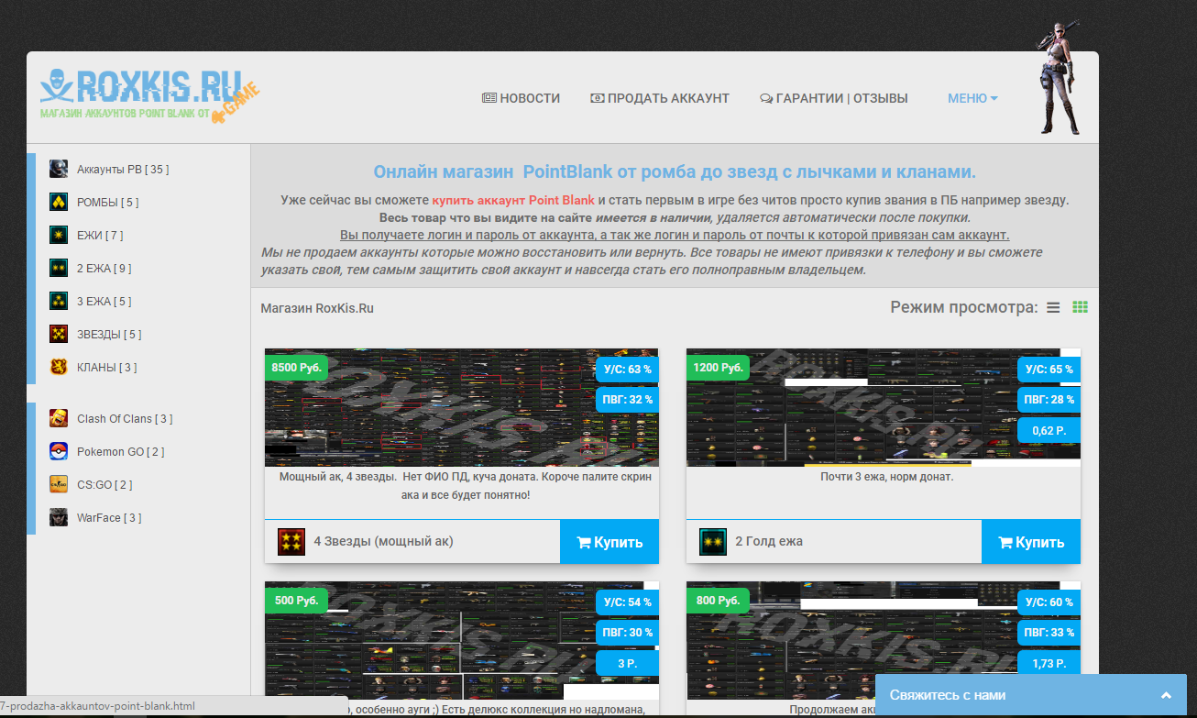
Task: Open the 8500 Руб. account screenshot thumbnail
Action: pyautogui.click(x=461, y=407)
